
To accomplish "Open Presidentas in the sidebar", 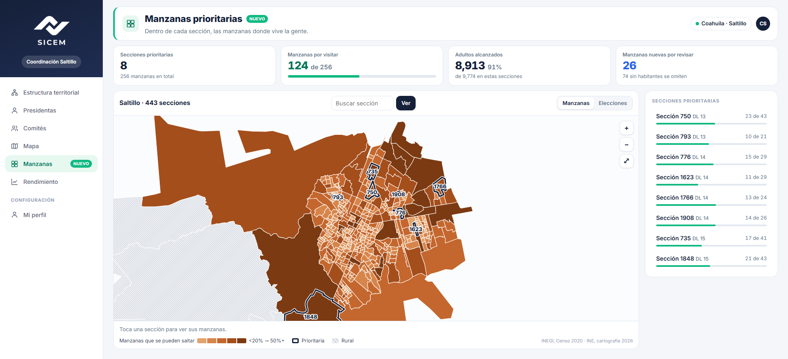I will 51,110.
